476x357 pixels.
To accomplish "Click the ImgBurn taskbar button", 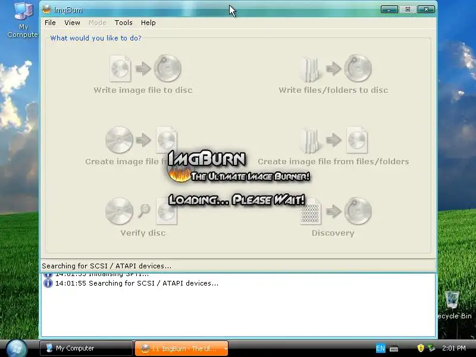I will click(181, 349).
